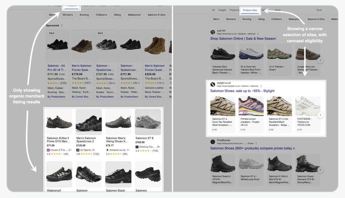Select the Images tab in right panel

click(x=222, y=10)
